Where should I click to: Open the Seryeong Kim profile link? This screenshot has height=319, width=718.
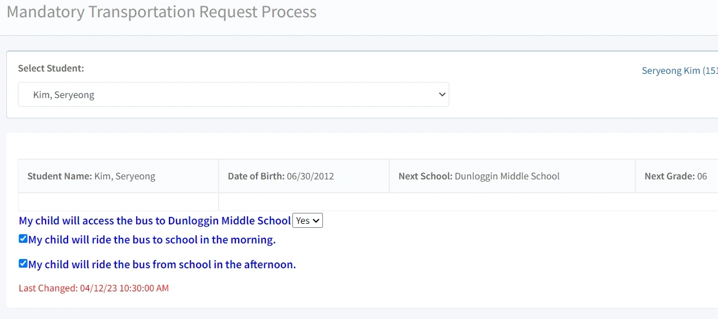679,70
